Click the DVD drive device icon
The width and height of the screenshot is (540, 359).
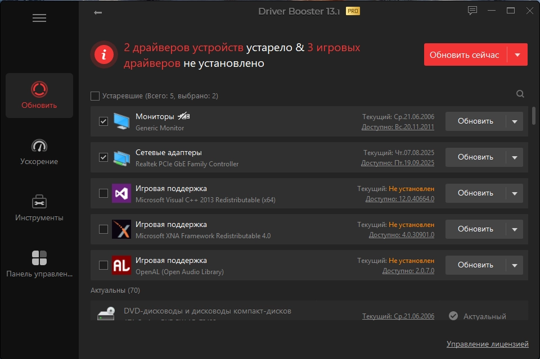[x=106, y=313]
